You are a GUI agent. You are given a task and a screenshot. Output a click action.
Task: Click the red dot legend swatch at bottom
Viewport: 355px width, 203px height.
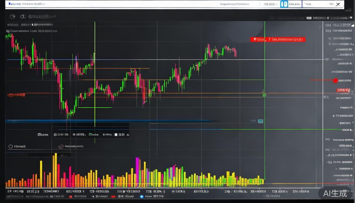[x=71, y=196]
